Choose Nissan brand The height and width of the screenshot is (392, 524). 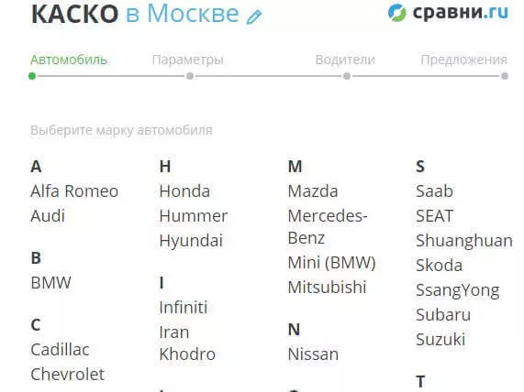313,354
